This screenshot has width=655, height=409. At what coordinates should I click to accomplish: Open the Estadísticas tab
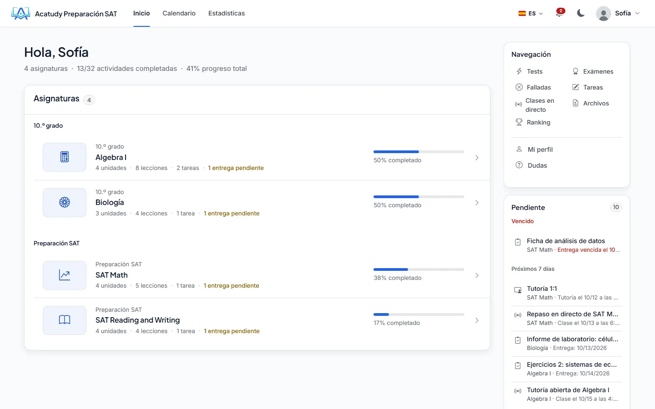coord(227,13)
